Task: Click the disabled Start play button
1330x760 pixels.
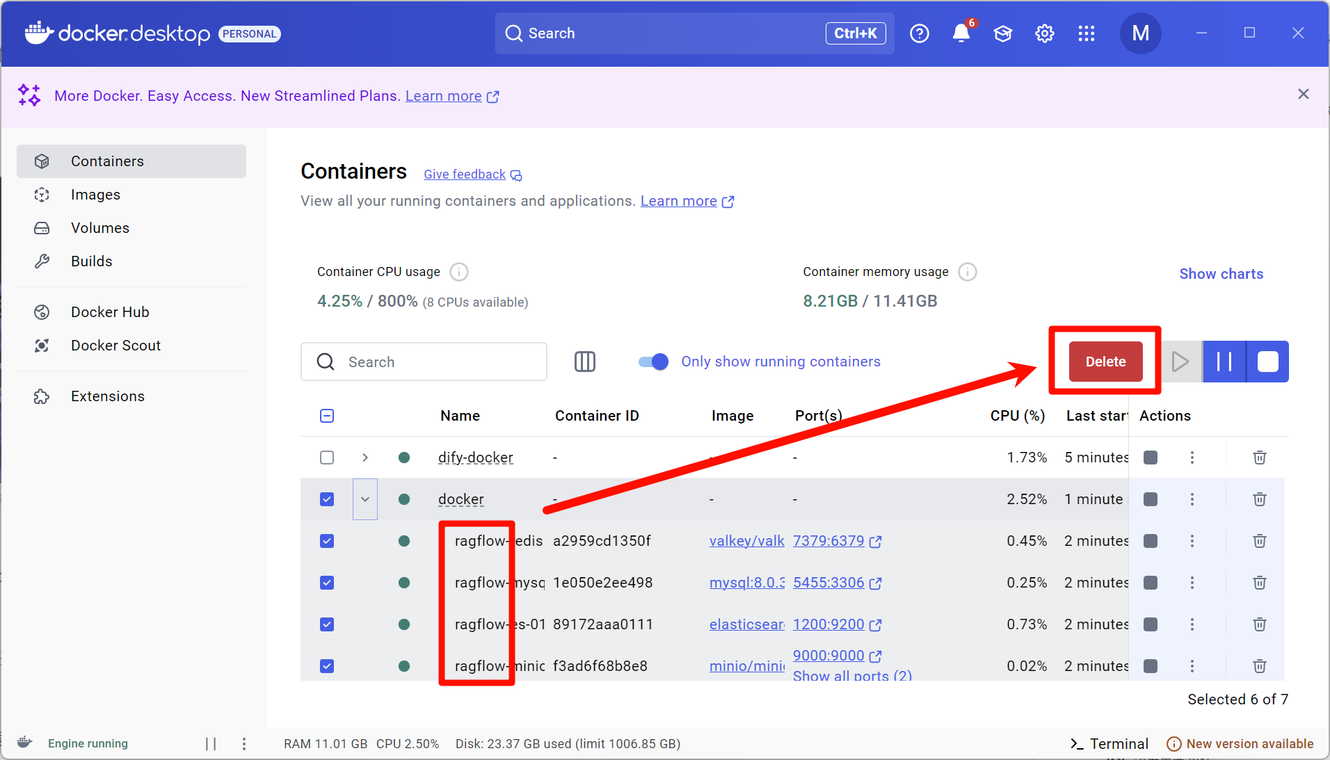Action: tap(1180, 362)
